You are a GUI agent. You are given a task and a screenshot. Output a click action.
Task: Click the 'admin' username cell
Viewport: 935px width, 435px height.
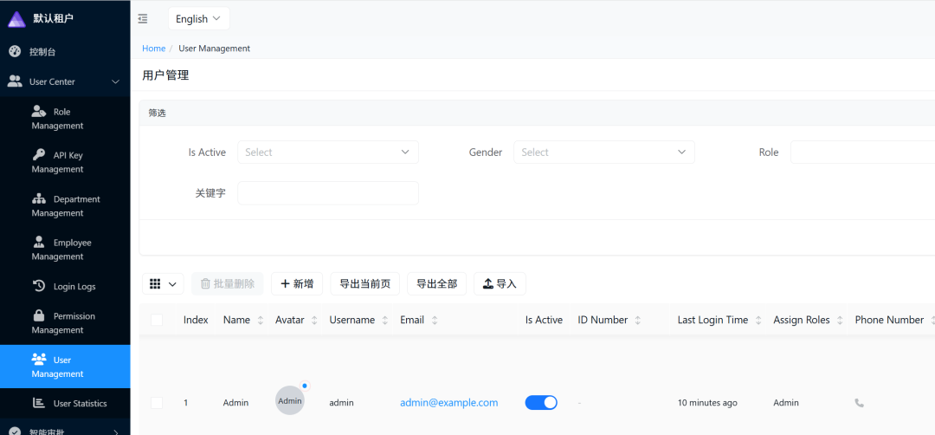coord(342,403)
